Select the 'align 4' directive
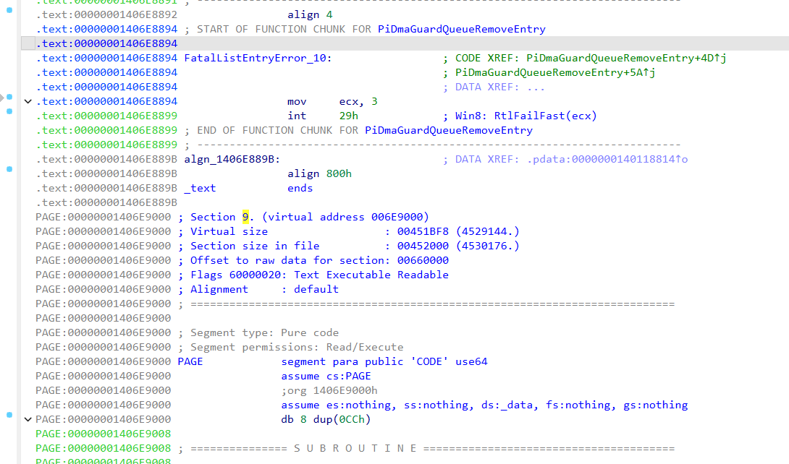Screen dimensions: 789x464 coord(310,15)
